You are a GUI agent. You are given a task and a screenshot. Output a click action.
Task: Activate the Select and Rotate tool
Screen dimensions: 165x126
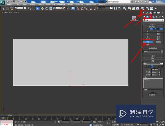[47, 8]
